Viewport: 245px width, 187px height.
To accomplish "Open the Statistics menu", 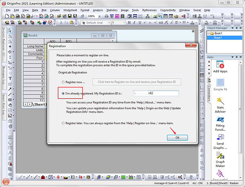I will coord(112,10).
